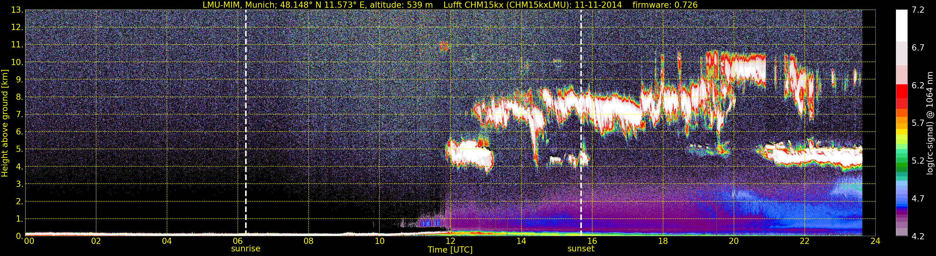This screenshot has width=936, height=256.
Task: Click the time axis tick '18'
Action: 663,241
